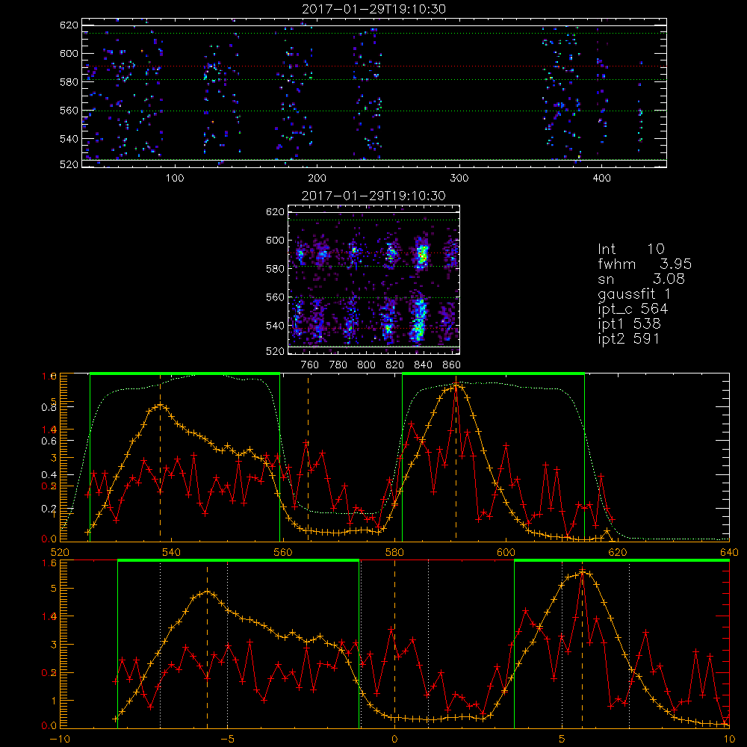Click the x-axis label 820 under the middle image
The height and width of the screenshot is (747, 747).
395,365
